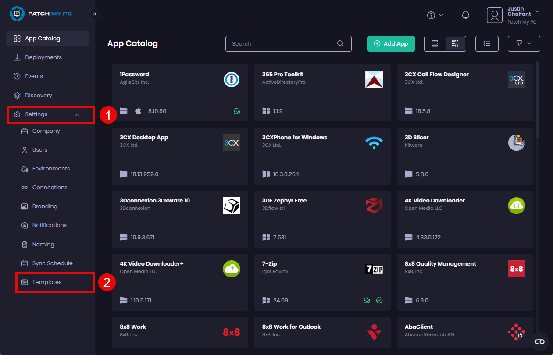Click inside the Search field
Viewport: 553px width, 355px height.
click(276, 44)
